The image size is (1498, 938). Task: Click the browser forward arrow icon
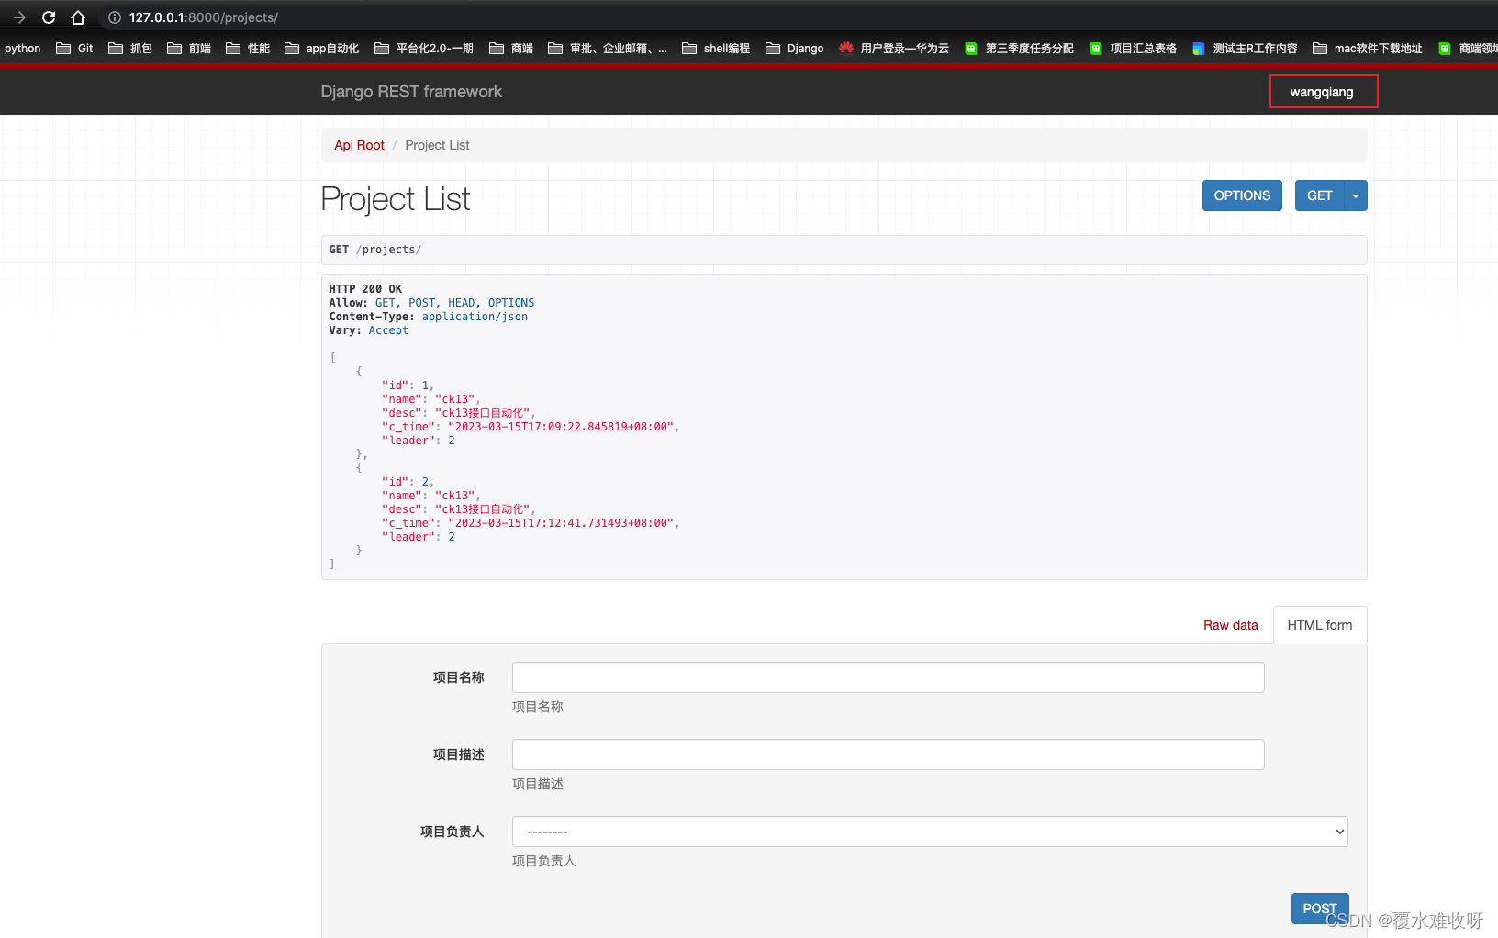19,17
